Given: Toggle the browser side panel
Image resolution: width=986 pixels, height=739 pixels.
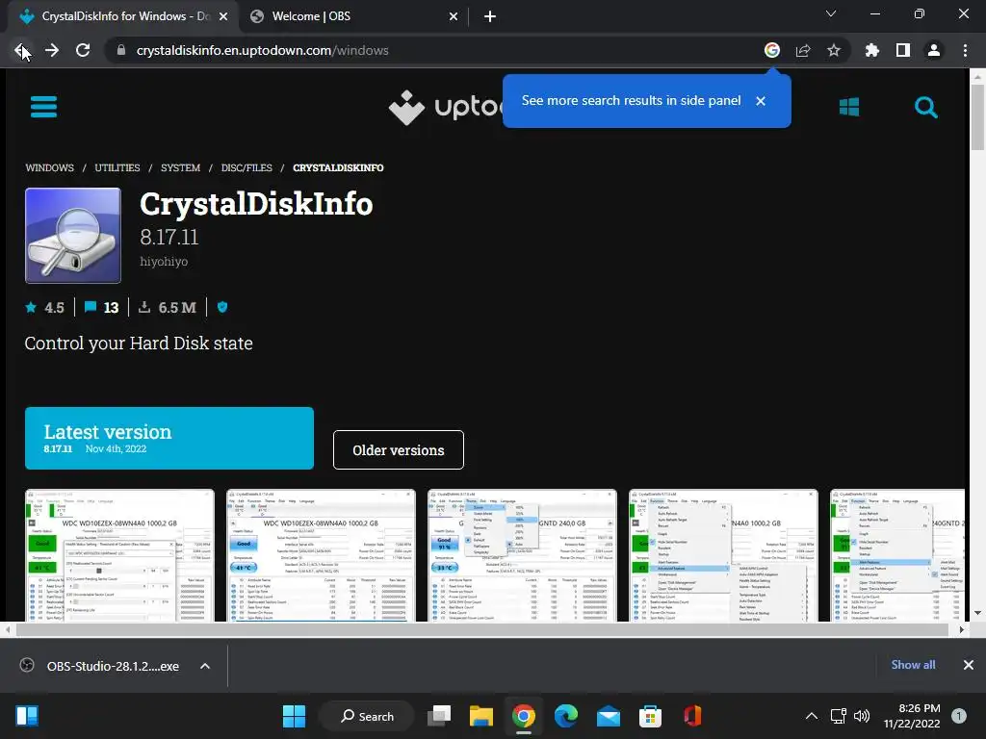Looking at the screenshot, I should click(x=903, y=50).
